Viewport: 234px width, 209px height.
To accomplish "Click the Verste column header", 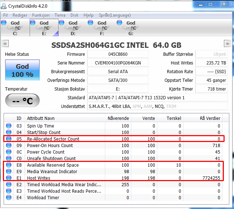I will [x=144, y=118].
